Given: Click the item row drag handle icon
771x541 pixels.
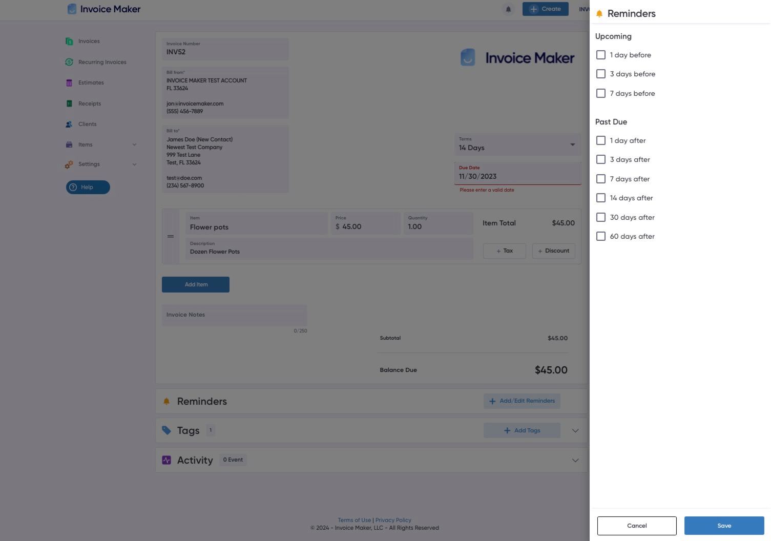Looking at the screenshot, I should click(x=171, y=236).
